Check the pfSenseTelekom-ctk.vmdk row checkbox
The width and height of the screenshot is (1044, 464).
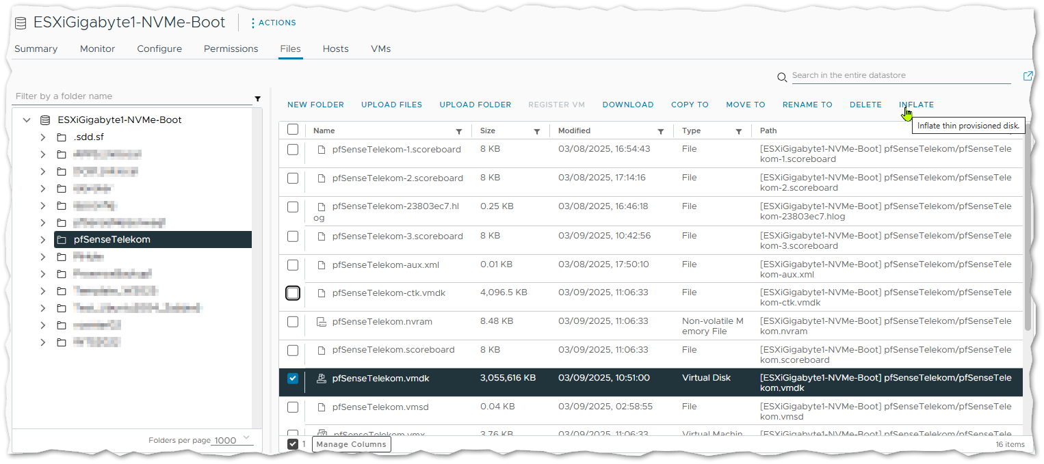tap(293, 293)
